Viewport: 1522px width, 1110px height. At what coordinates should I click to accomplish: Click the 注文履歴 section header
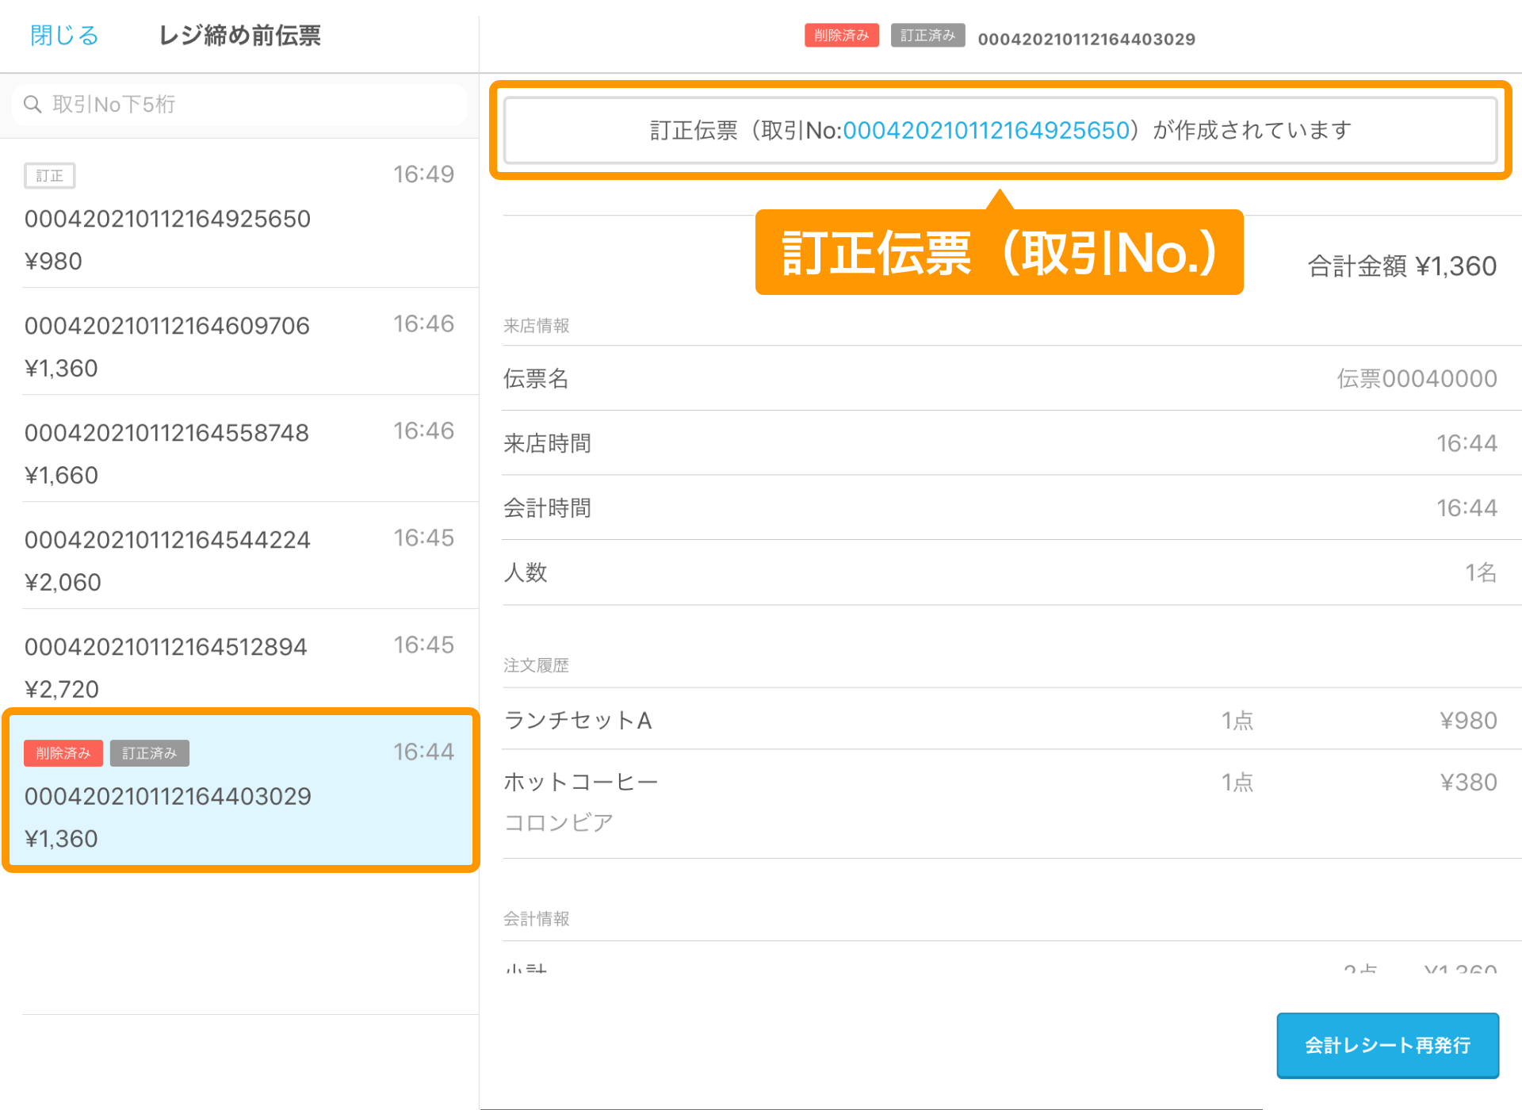tap(536, 664)
